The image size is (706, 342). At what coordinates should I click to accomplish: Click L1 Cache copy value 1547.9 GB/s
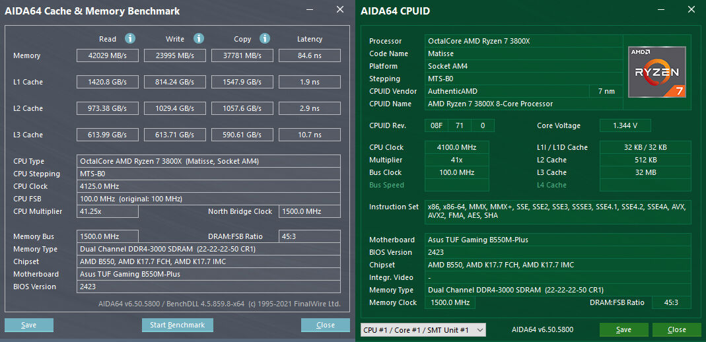click(242, 82)
